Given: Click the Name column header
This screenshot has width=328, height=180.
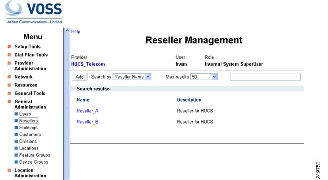Looking at the screenshot, I should (x=83, y=100).
